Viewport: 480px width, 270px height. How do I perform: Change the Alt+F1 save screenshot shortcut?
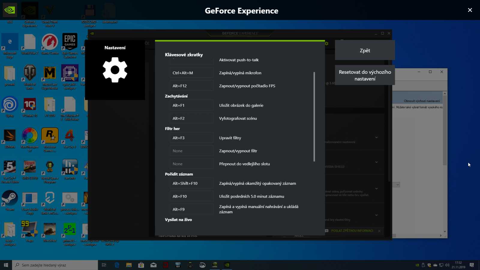(x=191, y=105)
